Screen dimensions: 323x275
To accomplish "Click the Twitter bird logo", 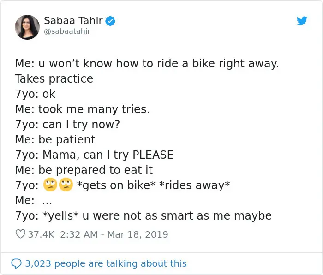I will pos(302,21).
